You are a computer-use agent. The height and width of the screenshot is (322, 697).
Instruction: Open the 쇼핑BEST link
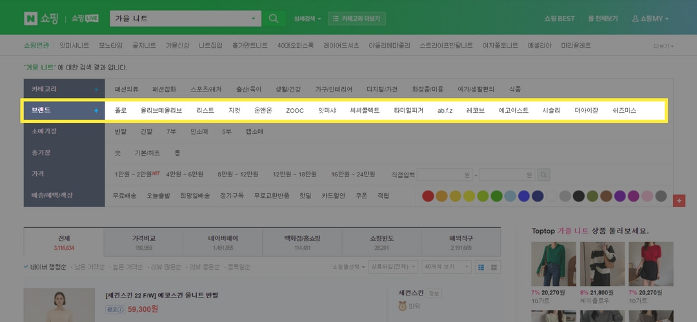click(x=560, y=19)
